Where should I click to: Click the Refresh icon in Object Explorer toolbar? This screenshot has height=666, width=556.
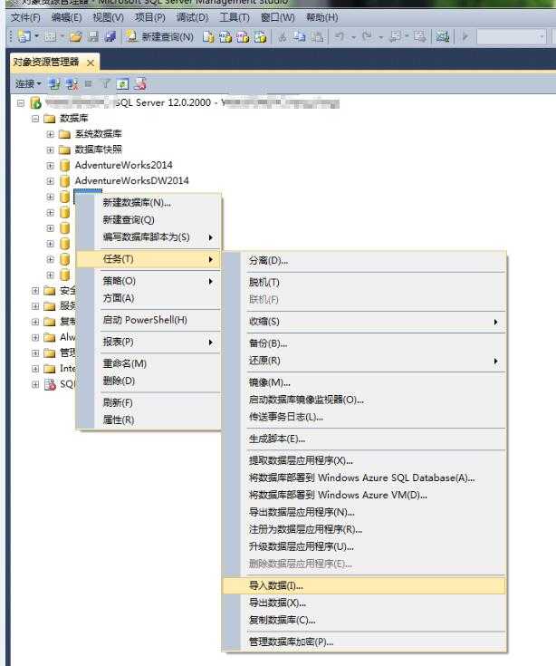(122, 84)
